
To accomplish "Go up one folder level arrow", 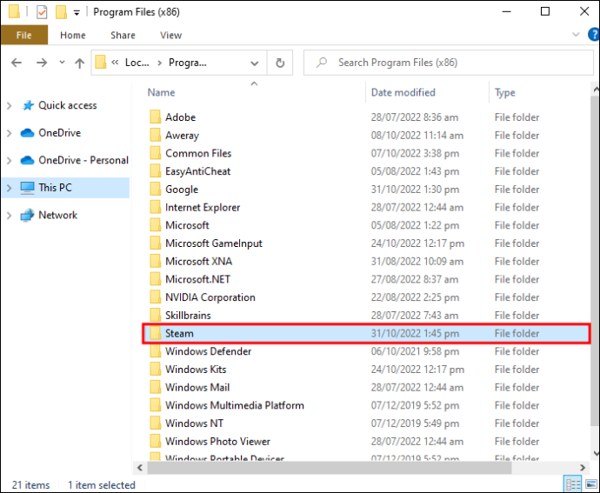I will [x=80, y=63].
